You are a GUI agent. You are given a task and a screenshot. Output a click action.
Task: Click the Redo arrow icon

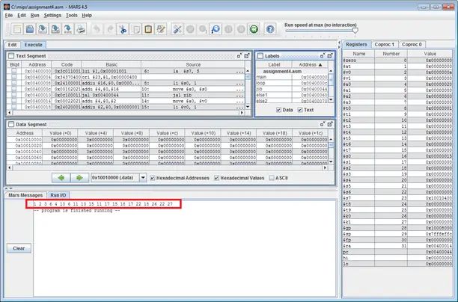point(109,29)
